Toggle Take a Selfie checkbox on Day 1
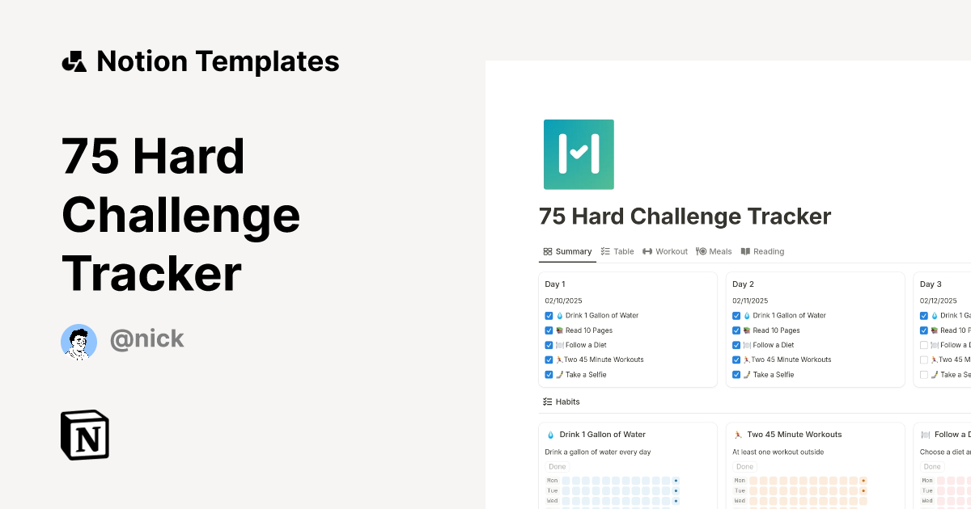Screen dimensions: 971x509 pyautogui.click(x=549, y=375)
